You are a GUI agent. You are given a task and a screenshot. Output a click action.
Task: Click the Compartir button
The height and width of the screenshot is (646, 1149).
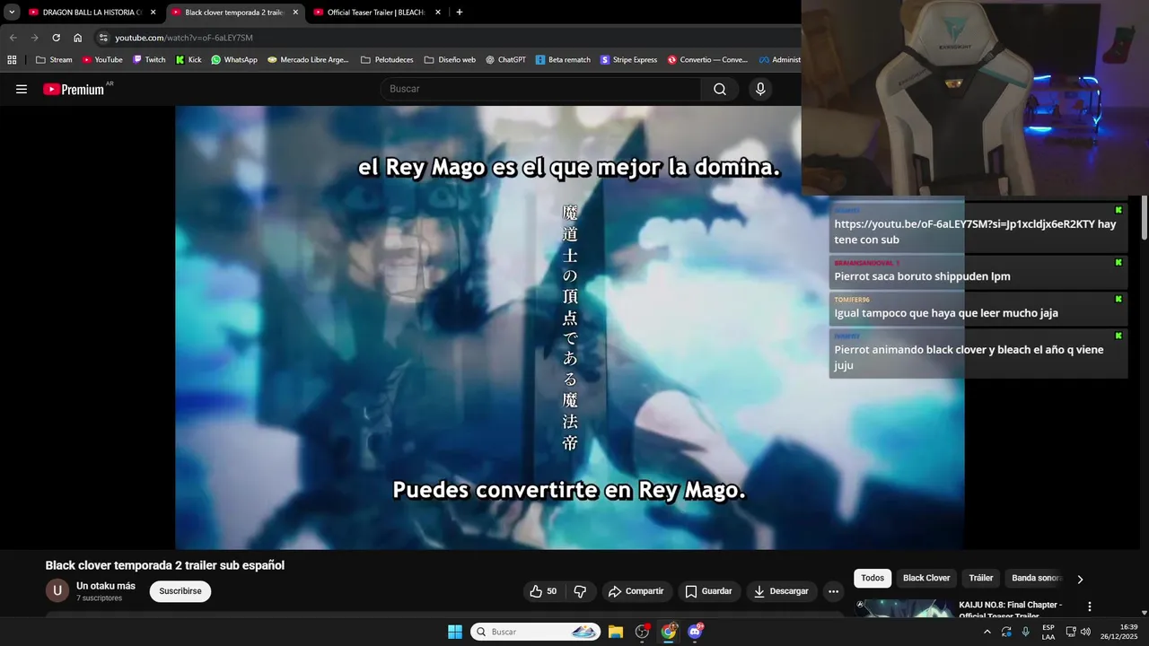[636, 591]
